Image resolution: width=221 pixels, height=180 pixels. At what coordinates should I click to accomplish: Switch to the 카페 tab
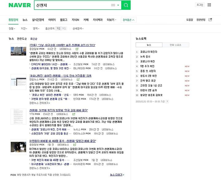point(86,20)
